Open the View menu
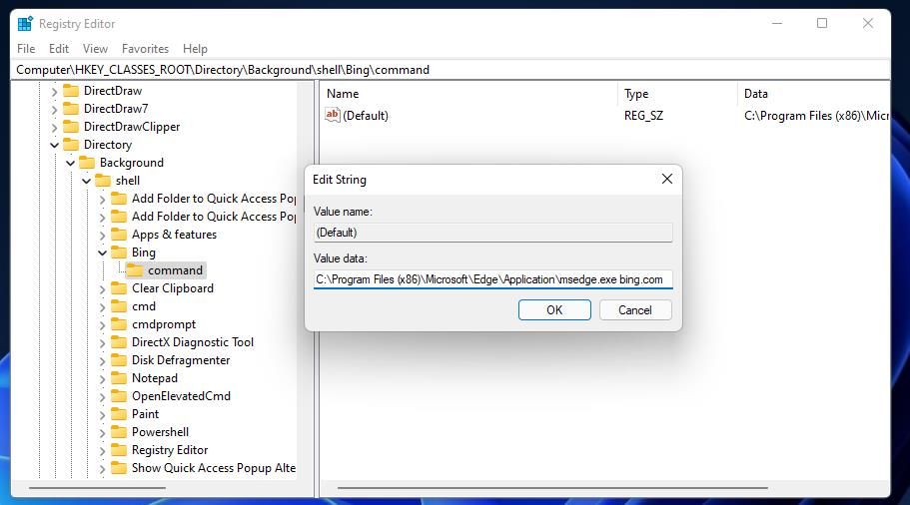The height and width of the screenshot is (505, 910). pyautogui.click(x=95, y=49)
